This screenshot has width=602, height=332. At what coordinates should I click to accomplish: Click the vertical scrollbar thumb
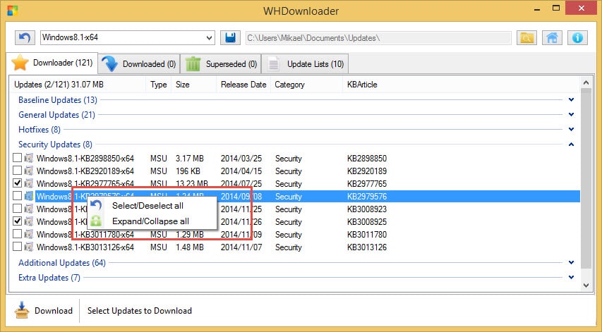pos(586,178)
